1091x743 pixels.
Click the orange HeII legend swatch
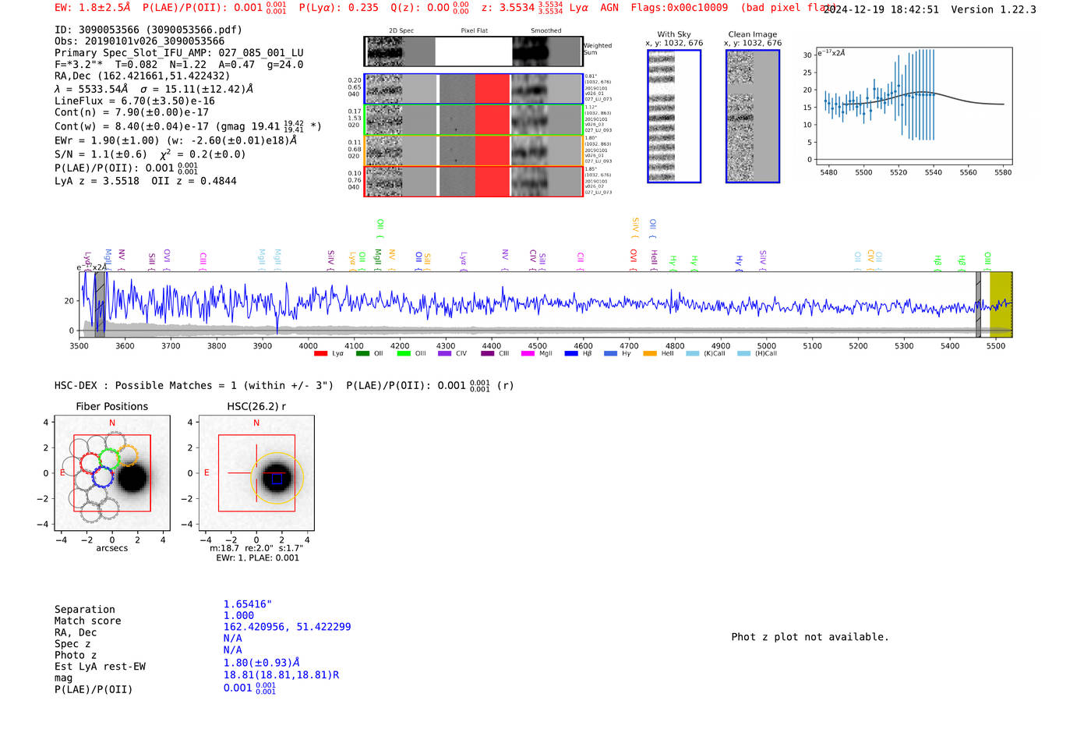click(650, 353)
